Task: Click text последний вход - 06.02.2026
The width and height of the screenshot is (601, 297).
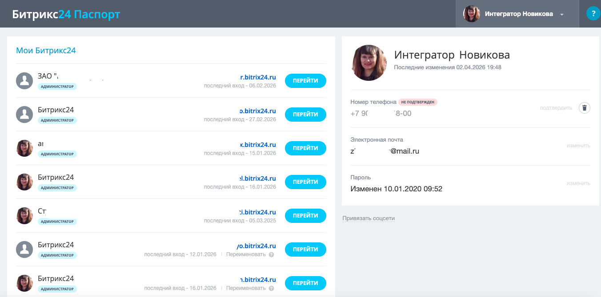Action: (240, 86)
